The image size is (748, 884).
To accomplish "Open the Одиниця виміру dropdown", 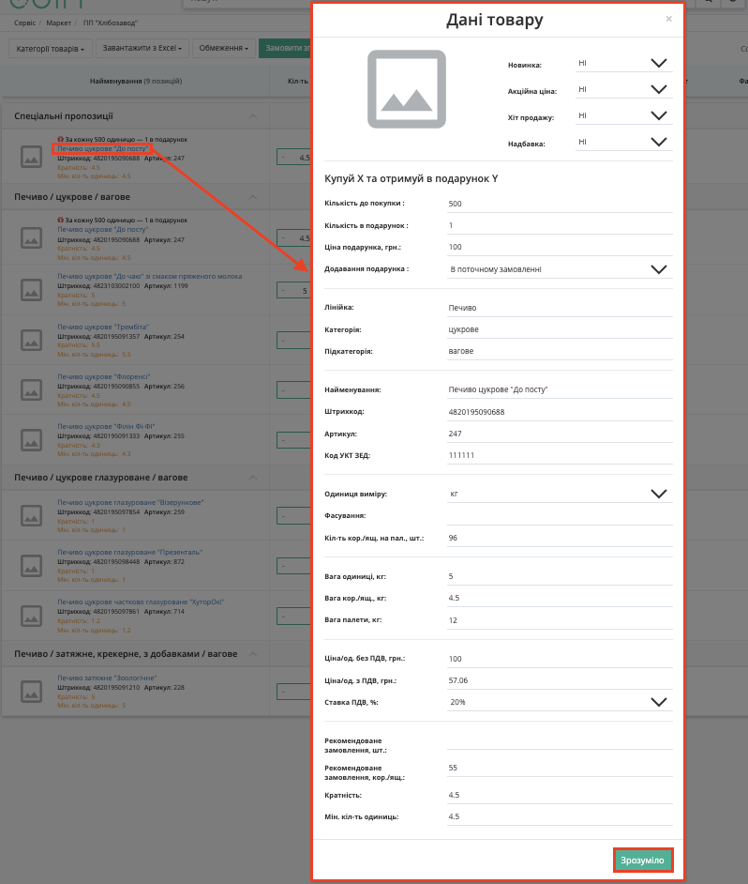I will [560, 494].
